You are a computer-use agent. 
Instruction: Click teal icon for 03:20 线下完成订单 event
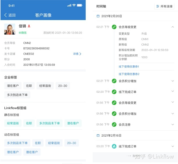click(114, 146)
